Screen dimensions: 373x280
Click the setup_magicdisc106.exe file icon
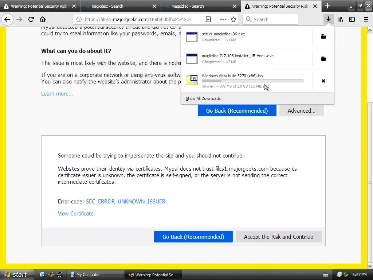[192, 37]
